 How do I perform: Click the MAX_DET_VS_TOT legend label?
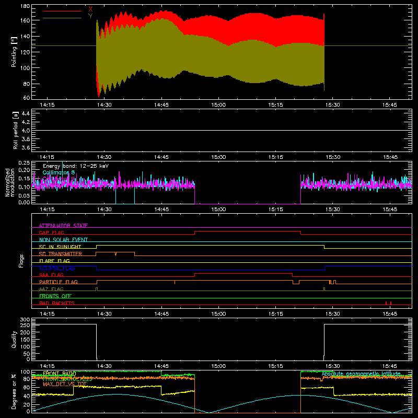(x=64, y=384)
